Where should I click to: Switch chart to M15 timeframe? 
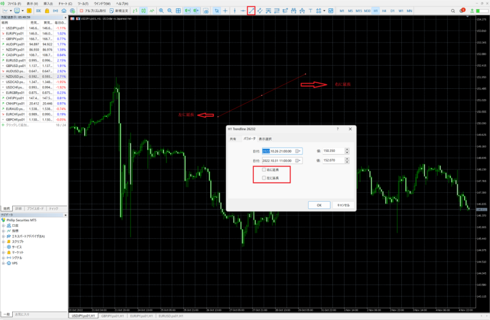coord(359,11)
